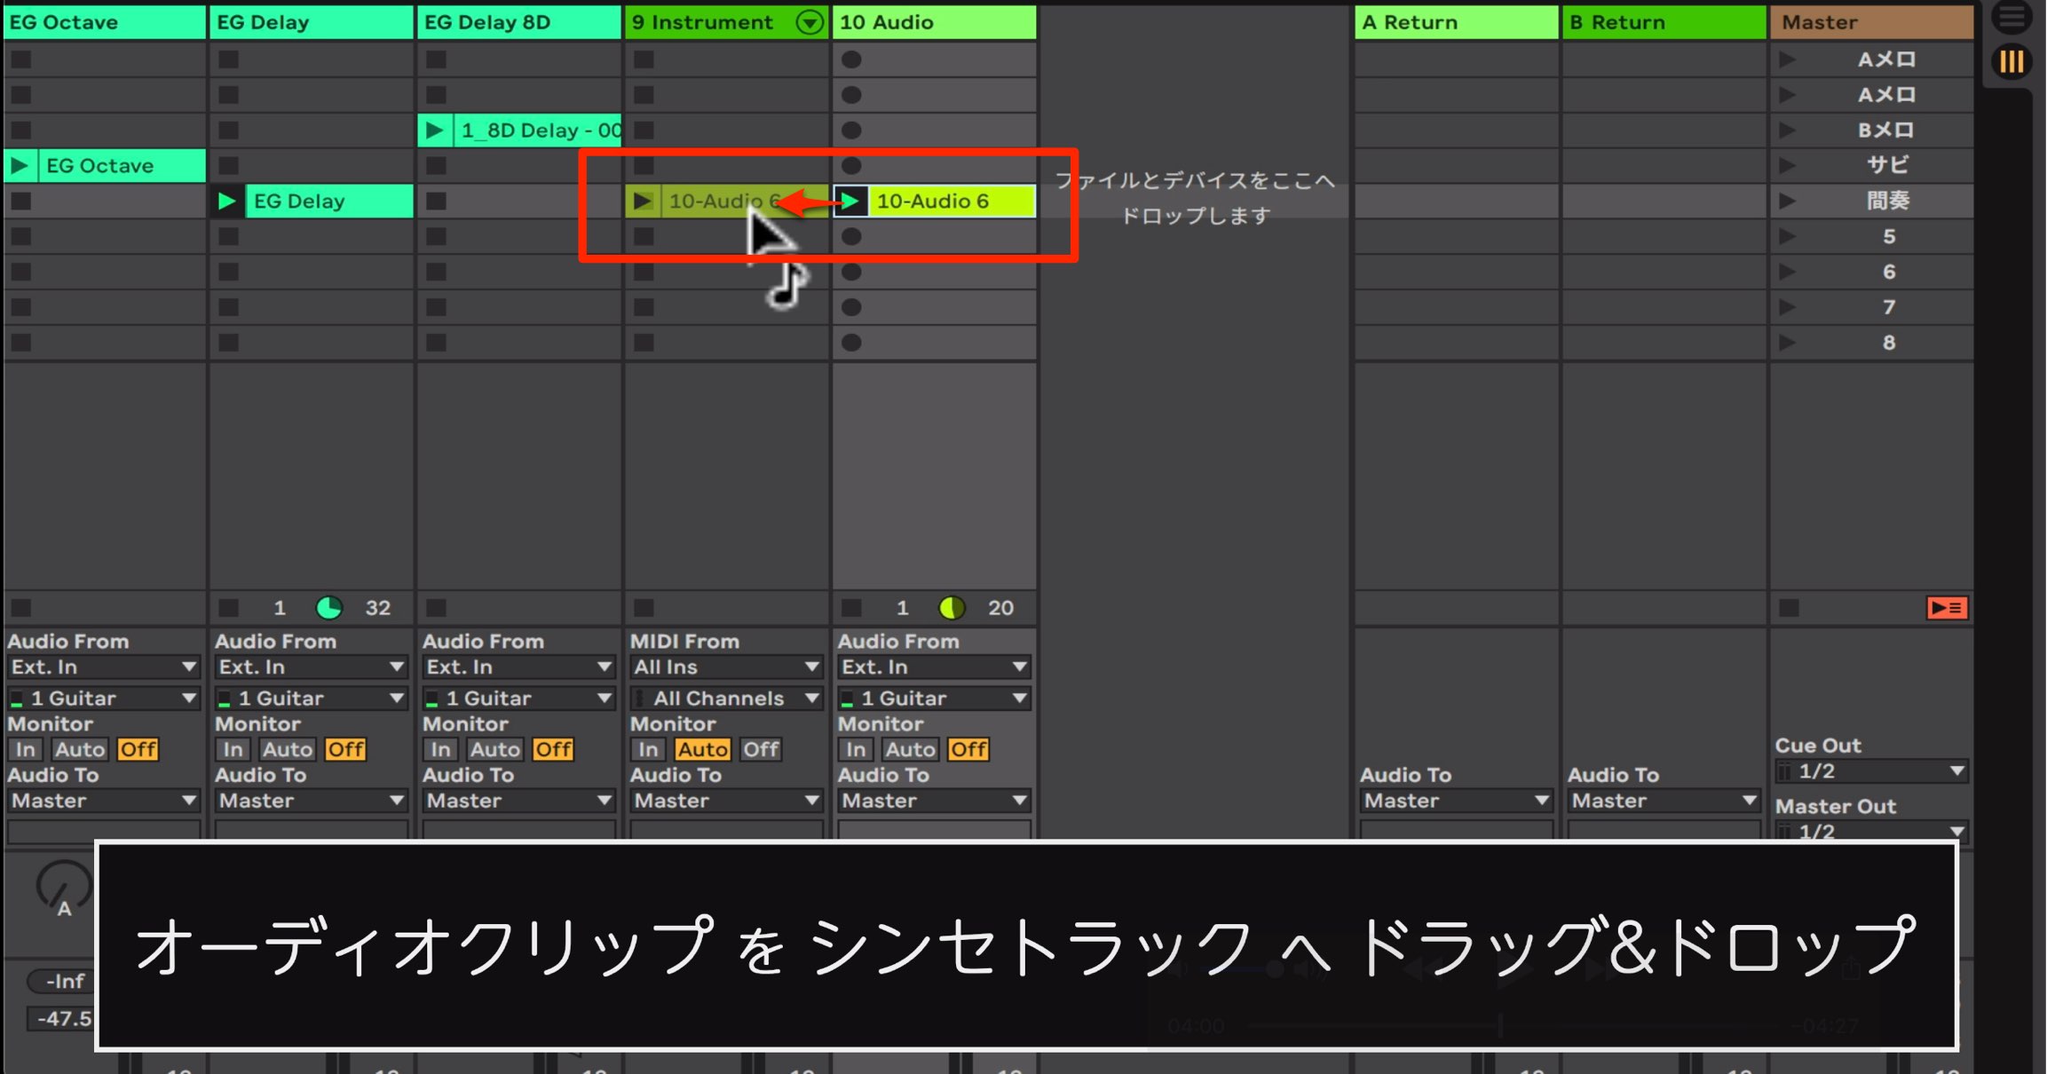Click the 10 Audio clip position pie indicator
This screenshot has height=1074, width=2047.
tap(952, 608)
